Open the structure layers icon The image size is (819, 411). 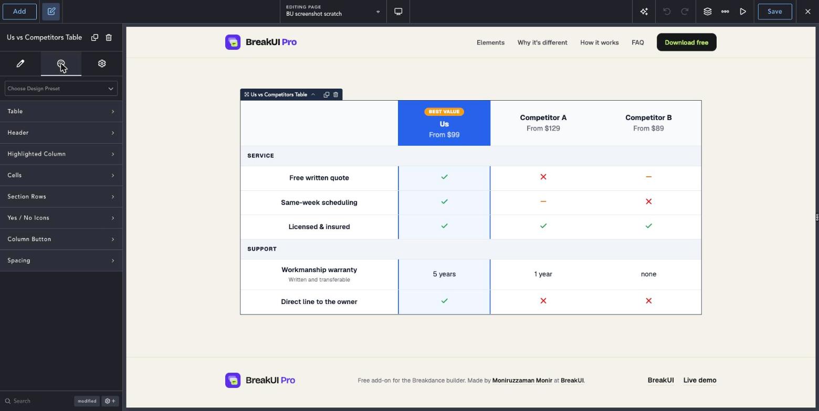click(x=708, y=12)
